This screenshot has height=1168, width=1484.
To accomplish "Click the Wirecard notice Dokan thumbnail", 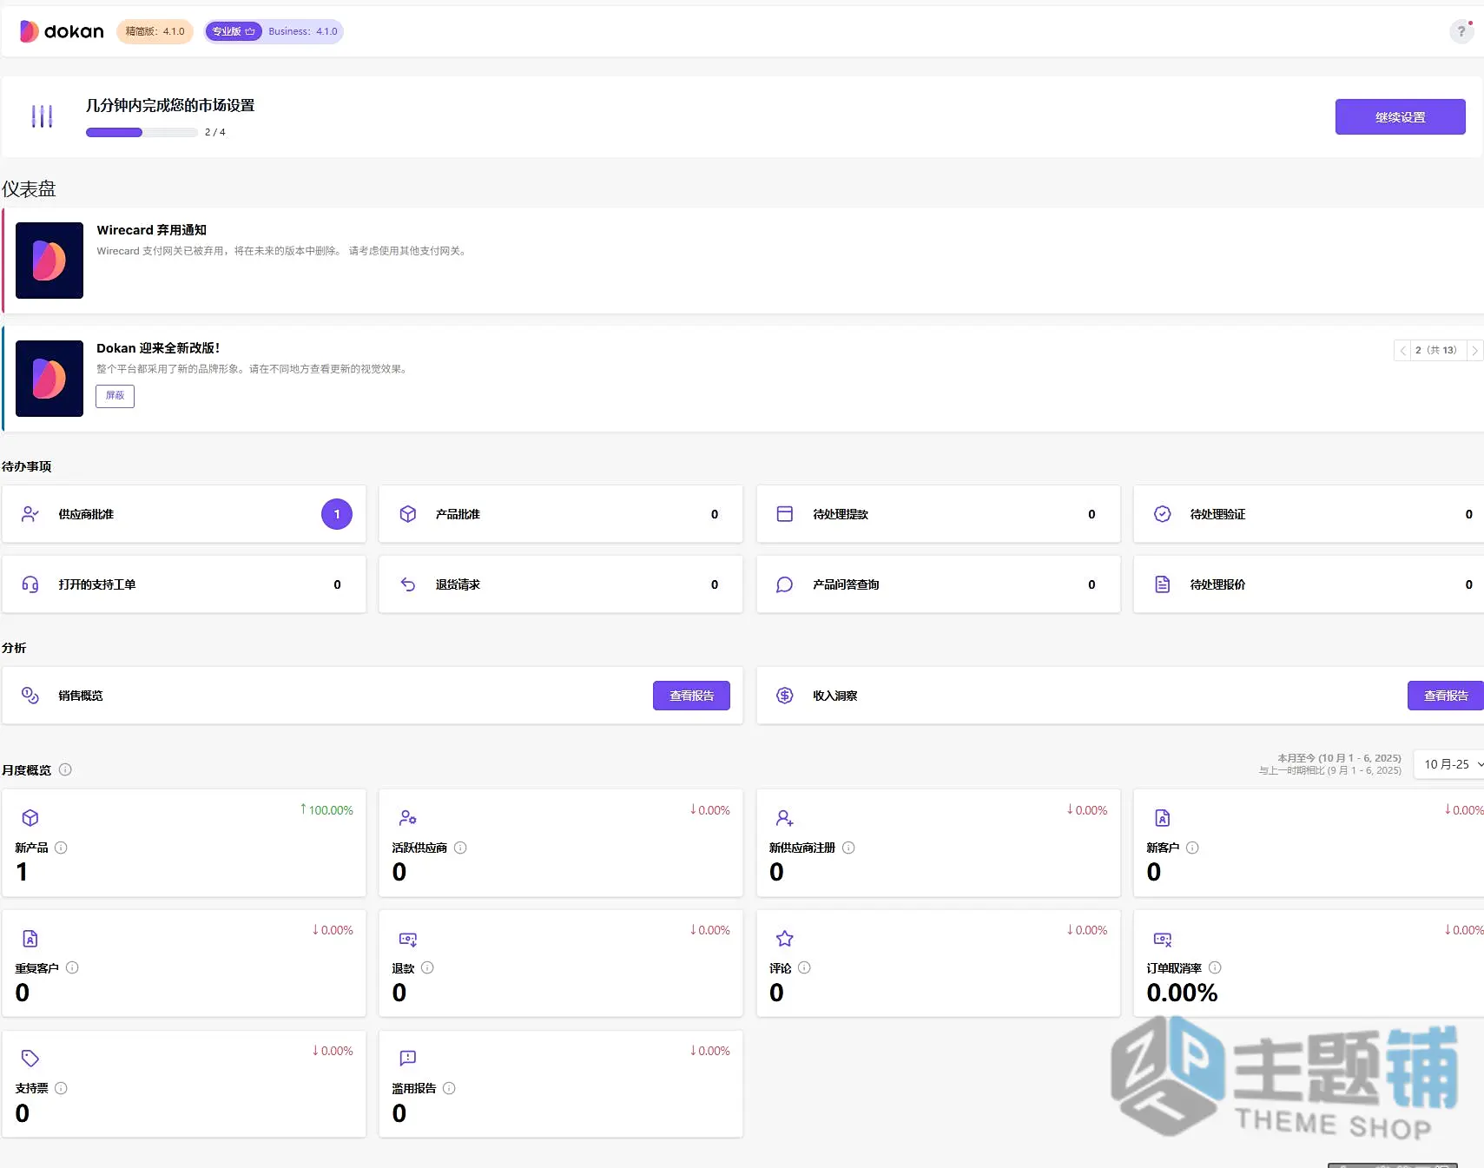I will (49, 261).
